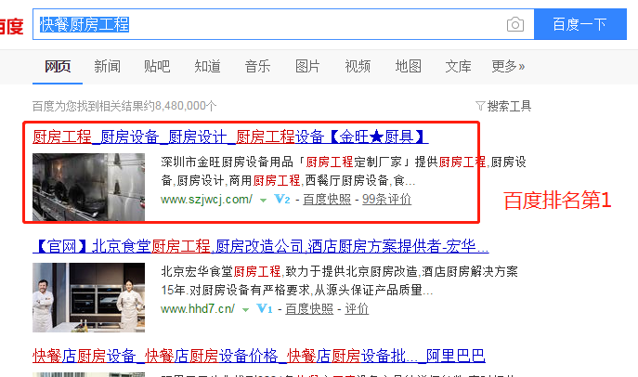The width and height of the screenshot is (638, 377).
Task: Click the V1 badge under second result
Action: tap(265, 308)
